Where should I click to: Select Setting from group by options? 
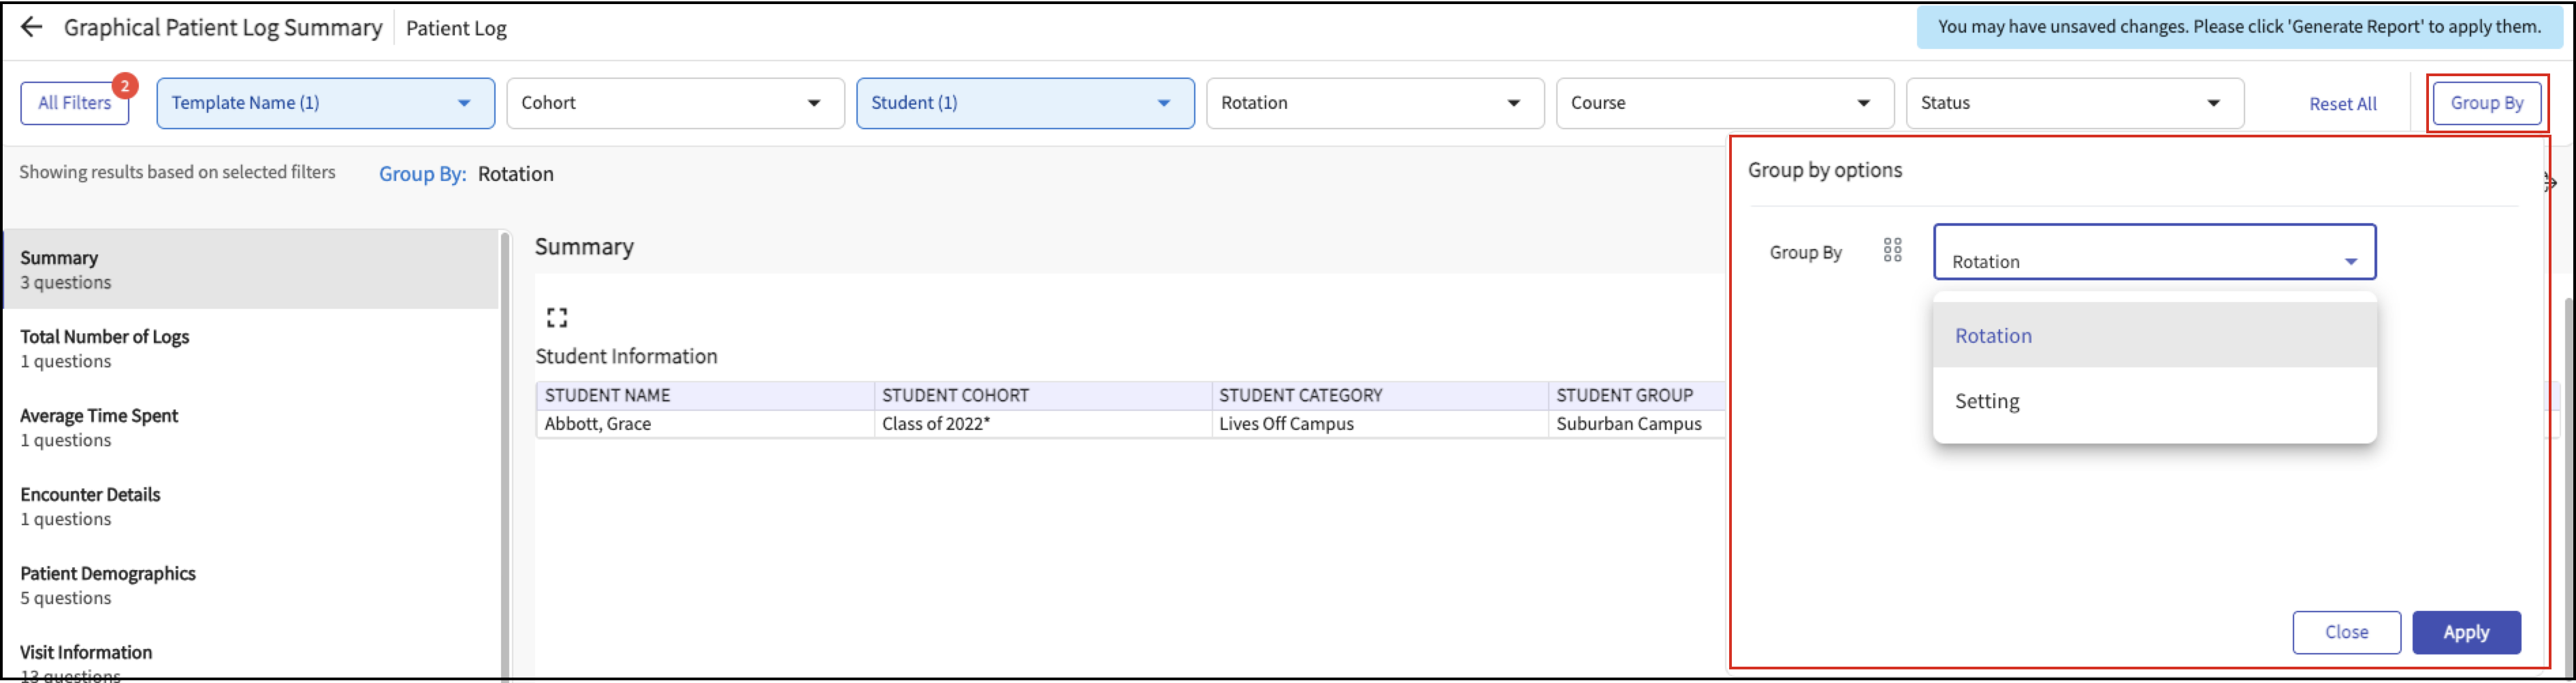[1987, 401]
